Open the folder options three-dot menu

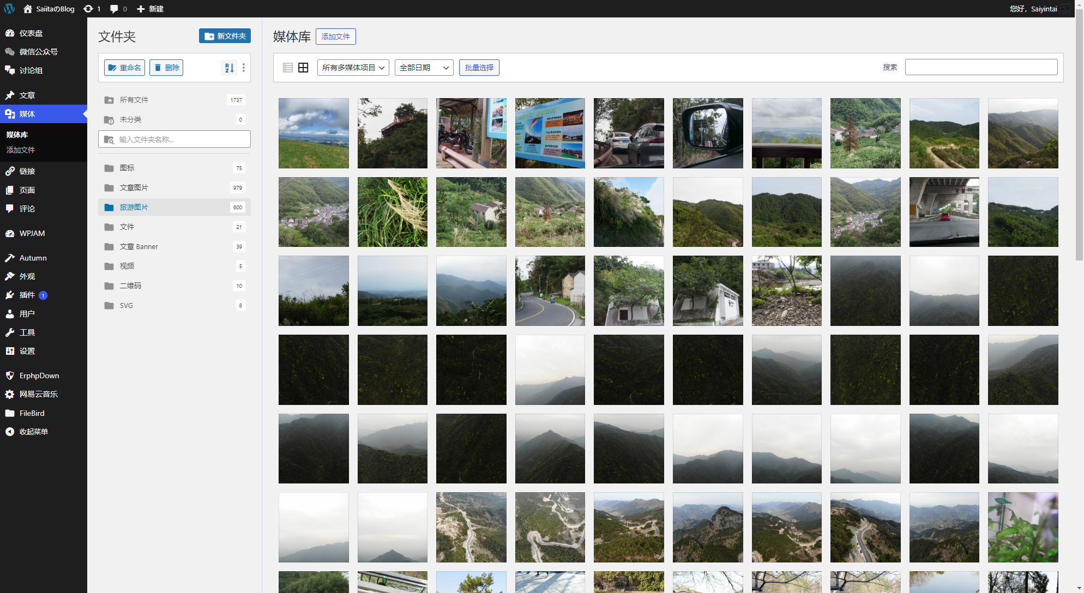244,68
